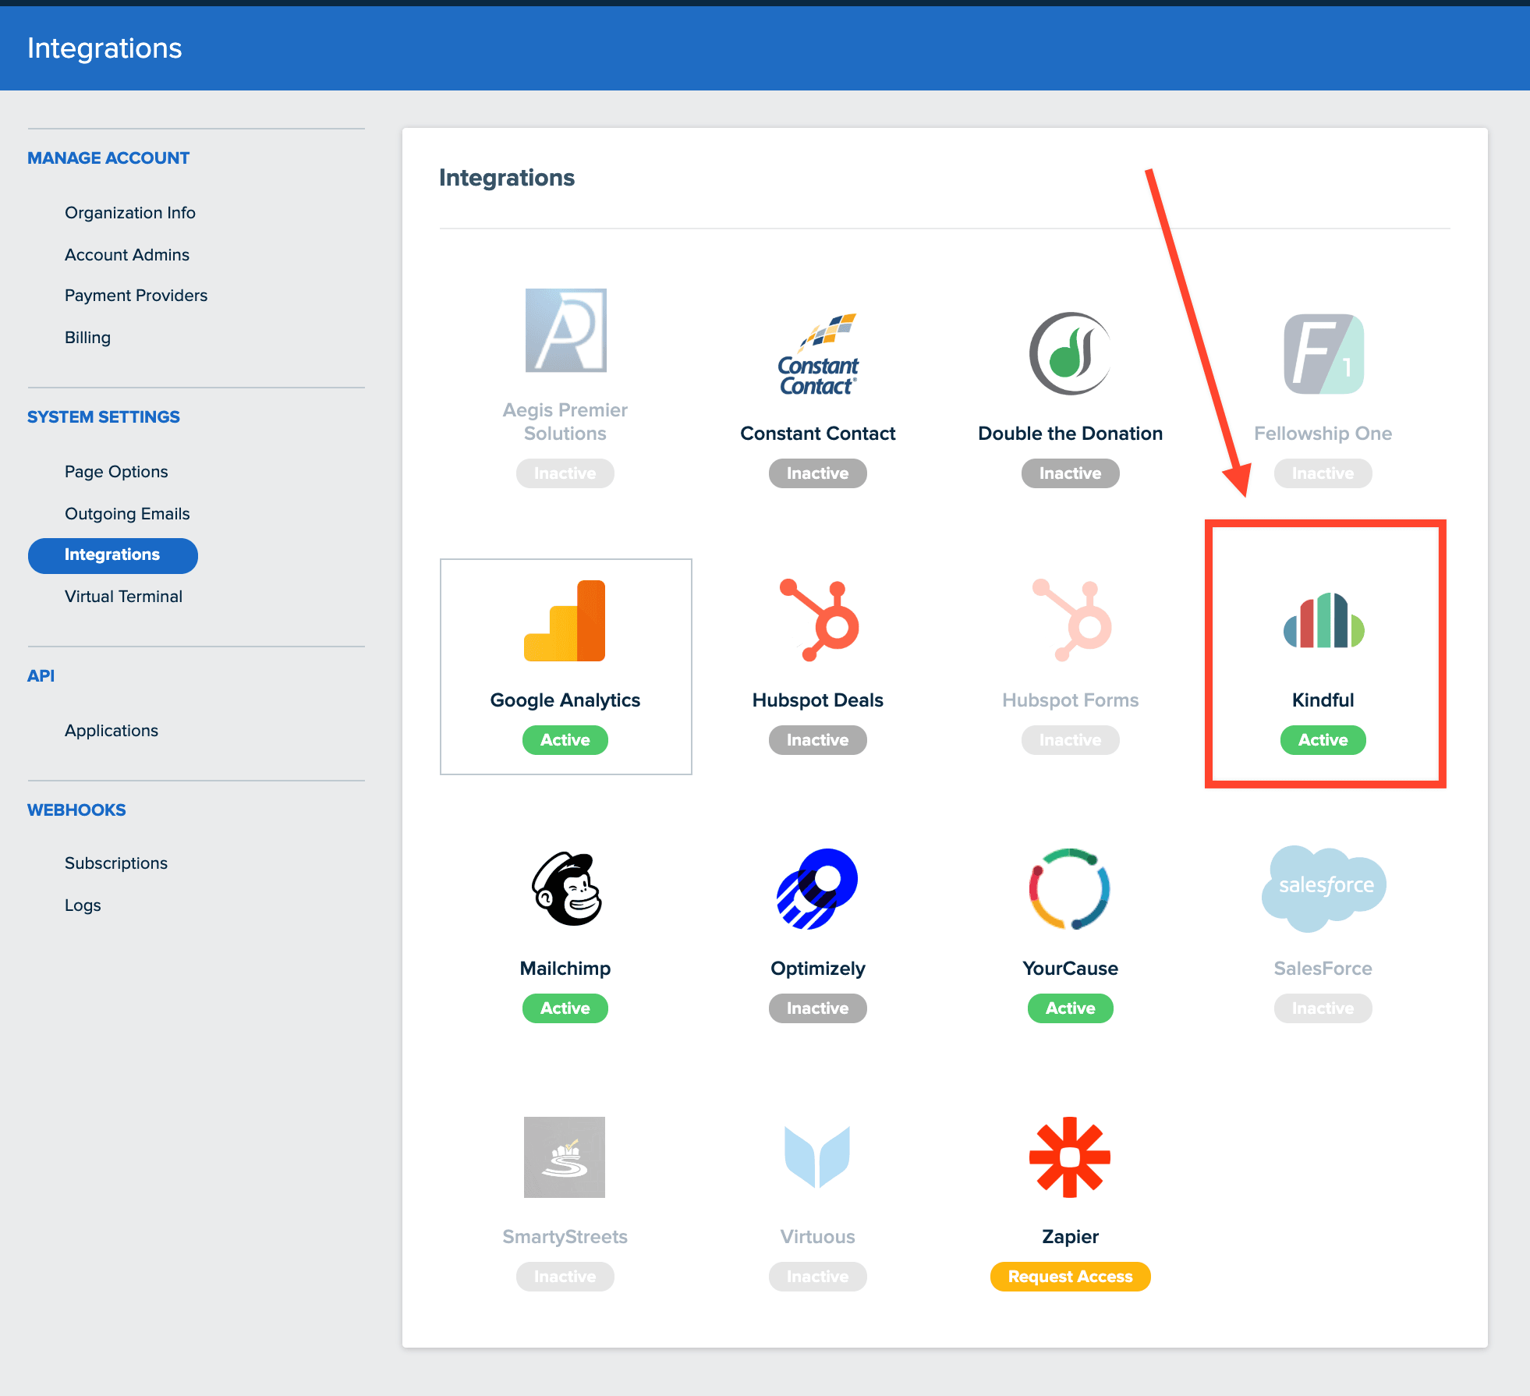Image resolution: width=1530 pixels, height=1396 pixels.
Task: Click the Inactive badge under Optimizely
Action: tap(818, 1008)
